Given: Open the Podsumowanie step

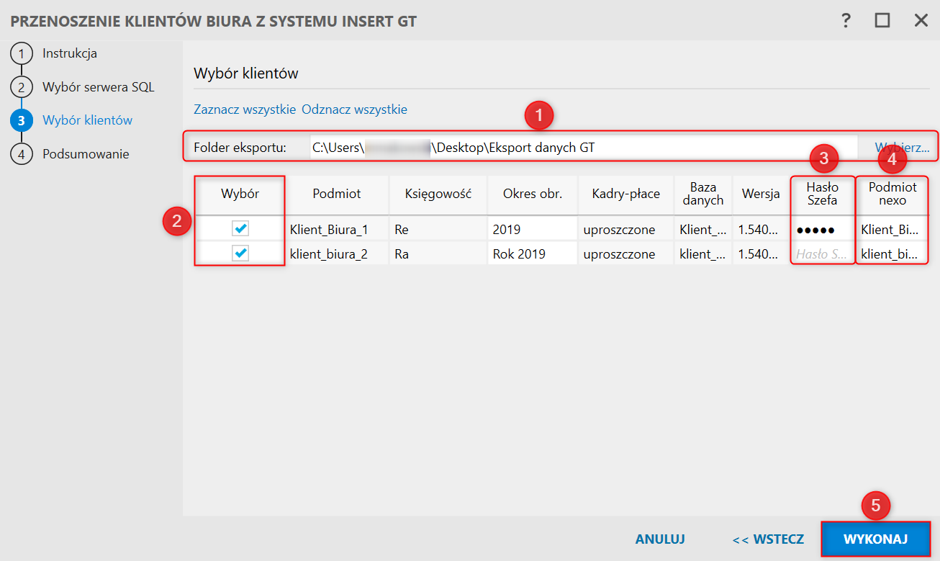Looking at the screenshot, I should click(x=86, y=154).
